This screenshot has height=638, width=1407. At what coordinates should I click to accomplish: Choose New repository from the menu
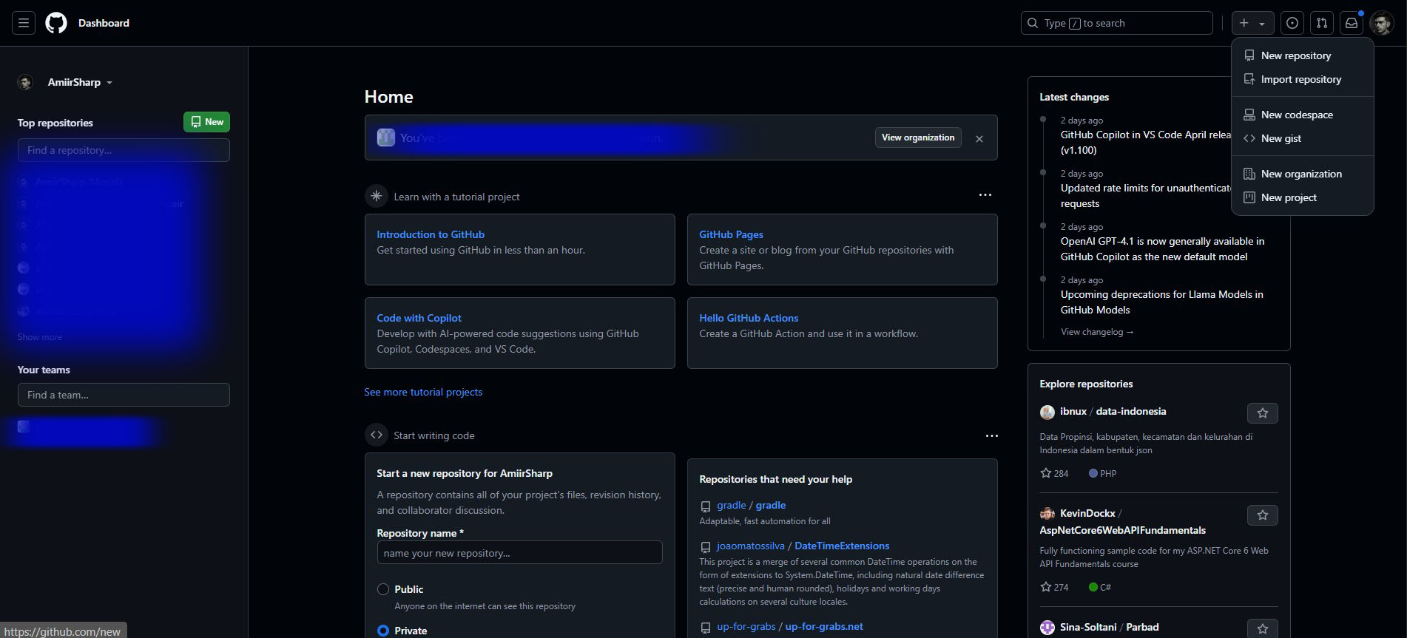point(1302,55)
